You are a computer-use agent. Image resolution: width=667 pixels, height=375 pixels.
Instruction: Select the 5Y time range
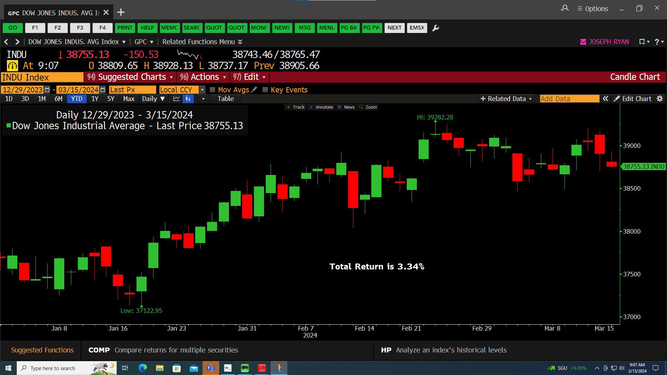point(111,99)
